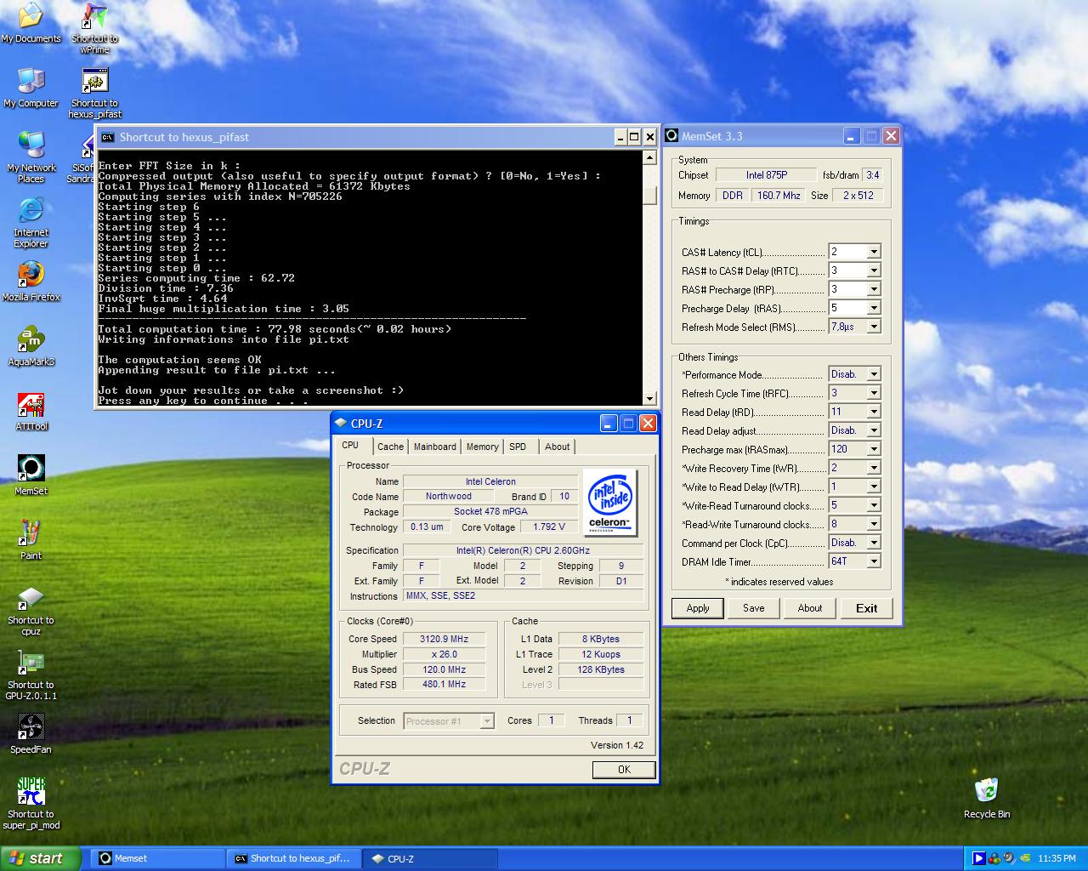1088x871 pixels.
Task: Click the console scrollbar down arrow
Action: pos(649,398)
